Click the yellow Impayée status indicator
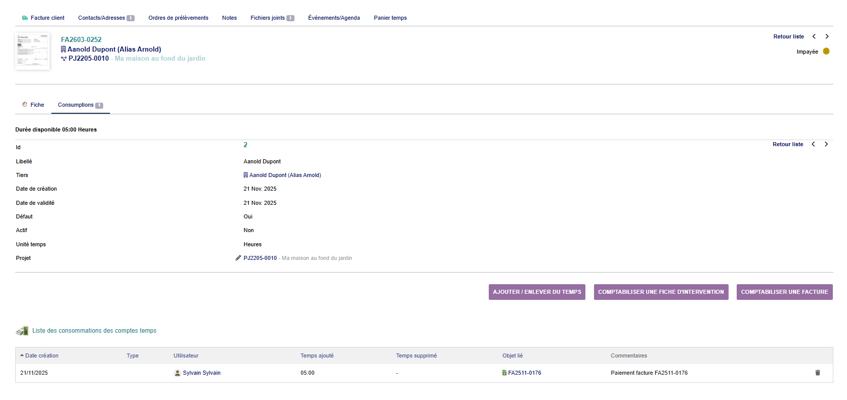Image resolution: width=847 pixels, height=400 pixels. 826,51
